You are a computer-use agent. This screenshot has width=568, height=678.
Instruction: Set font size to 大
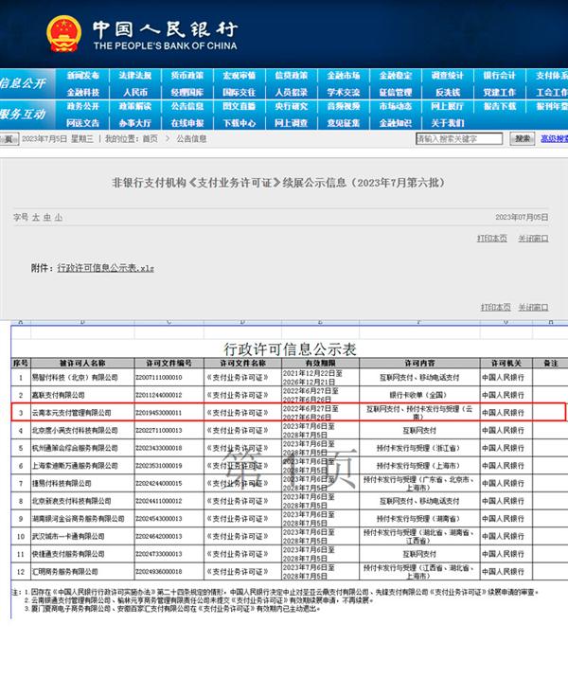tap(35, 218)
